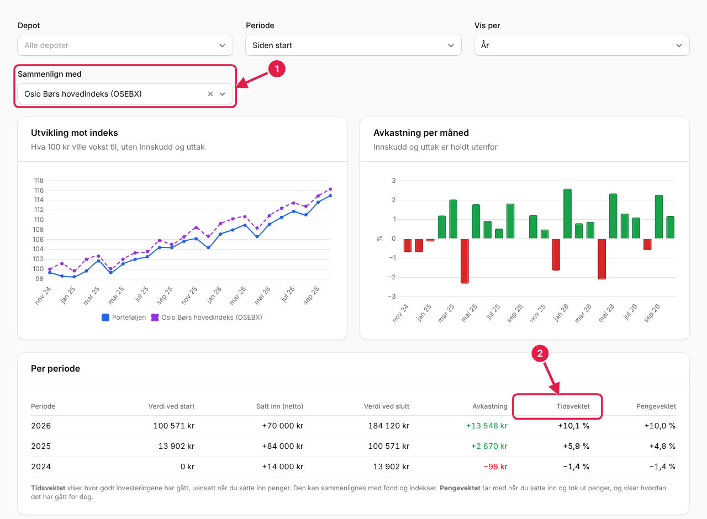Click the Avkastning per måned chart title
The width and height of the screenshot is (707, 519).
click(421, 133)
